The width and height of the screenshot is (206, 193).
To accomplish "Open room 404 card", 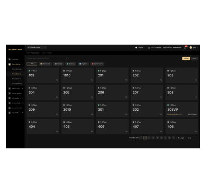I will [43, 127].
